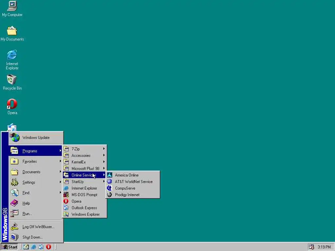Open My Documents desktop folder icon

[12, 31]
